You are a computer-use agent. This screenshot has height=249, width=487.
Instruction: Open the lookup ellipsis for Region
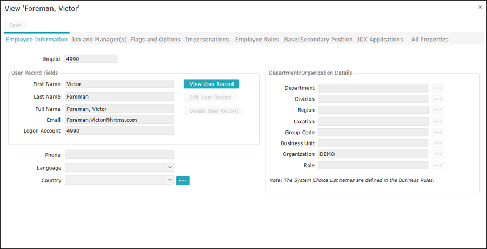click(x=438, y=110)
